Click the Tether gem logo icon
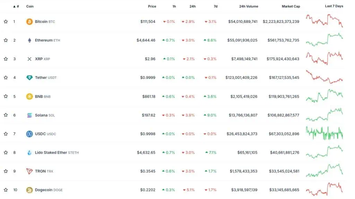 click(x=29, y=78)
